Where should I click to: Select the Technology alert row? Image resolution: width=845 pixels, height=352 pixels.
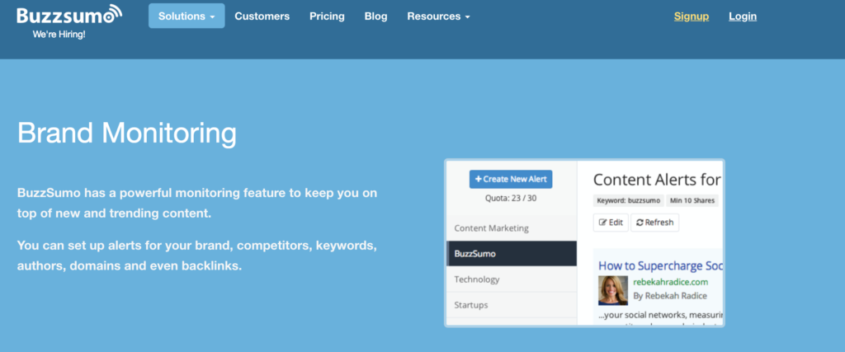point(512,279)
